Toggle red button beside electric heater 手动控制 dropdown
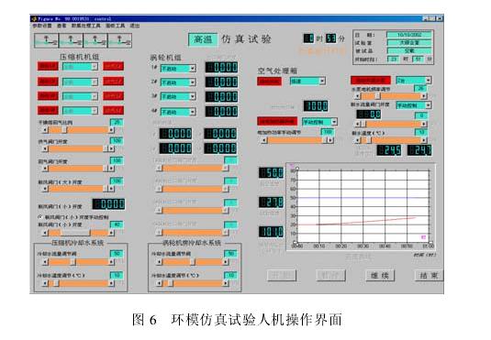491x340 pixels. (277, 121)
